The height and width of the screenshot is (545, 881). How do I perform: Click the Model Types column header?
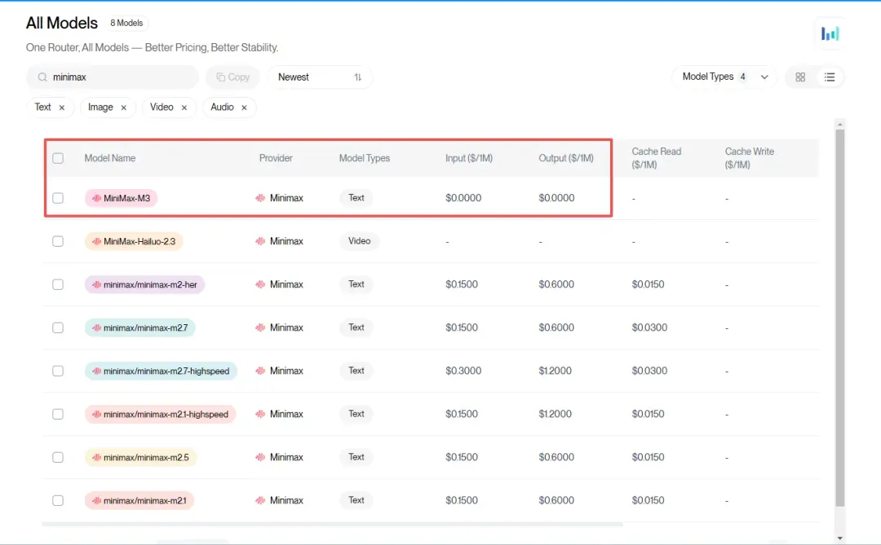tap(364, 158)
